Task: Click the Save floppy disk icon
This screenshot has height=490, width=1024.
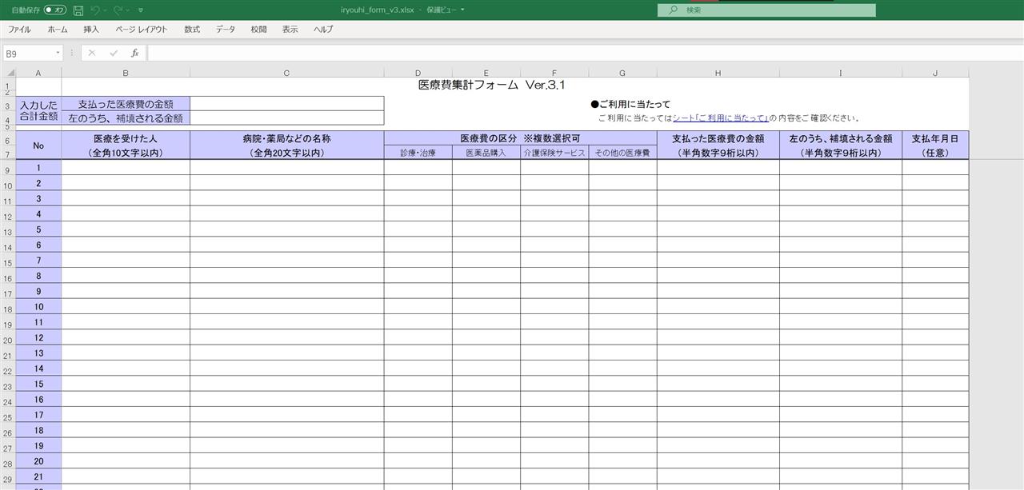Action: (x=78, y=10)
